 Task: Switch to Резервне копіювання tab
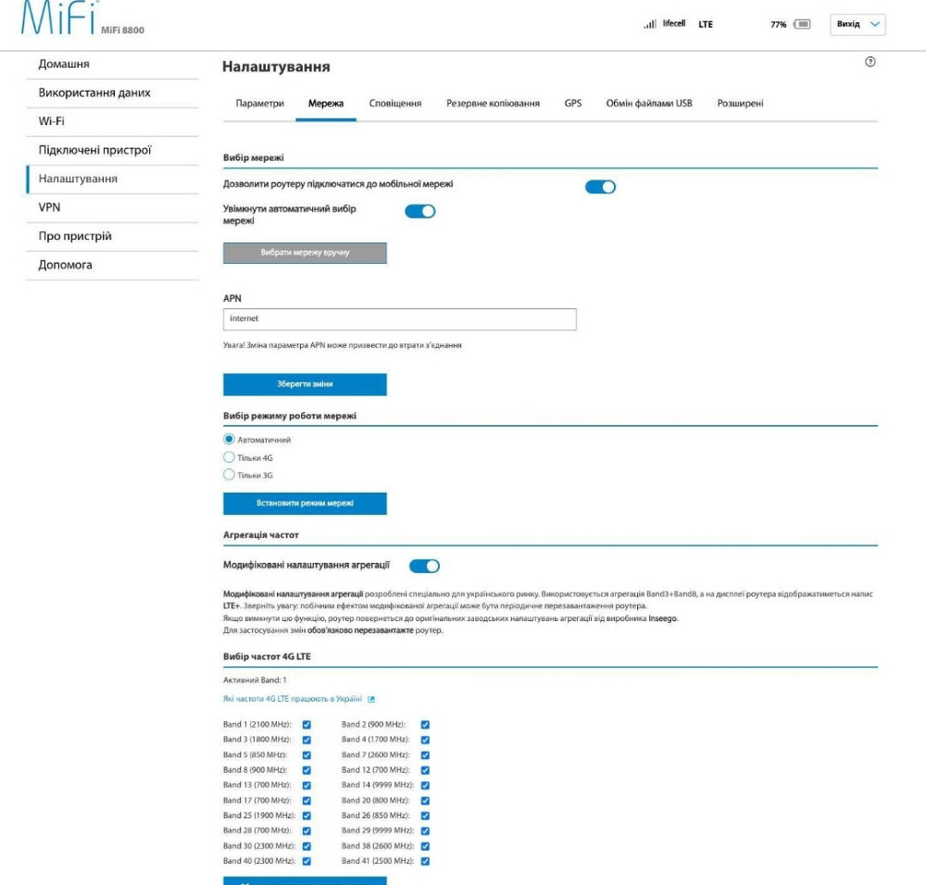pos(494,104)
